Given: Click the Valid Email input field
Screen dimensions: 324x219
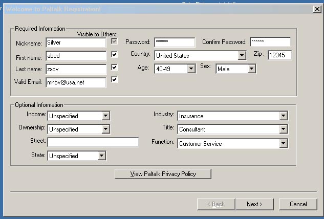Looking at the screenshot, I should pos(76,82).
